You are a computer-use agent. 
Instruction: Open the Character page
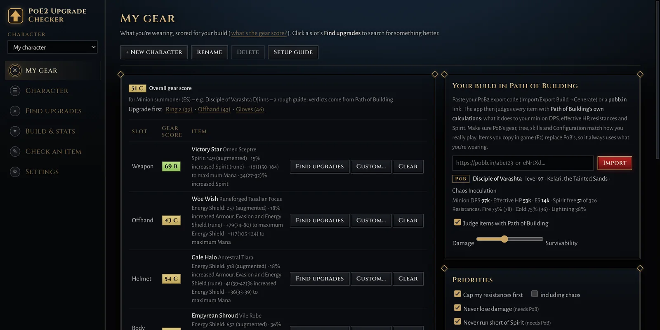point(52,91)
